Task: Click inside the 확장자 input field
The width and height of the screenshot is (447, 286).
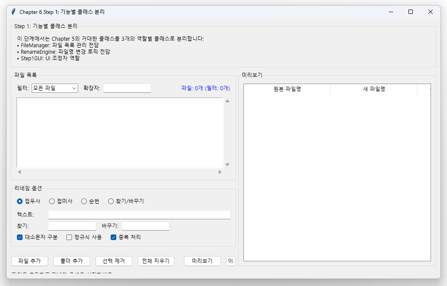Action: coord(127,88)
